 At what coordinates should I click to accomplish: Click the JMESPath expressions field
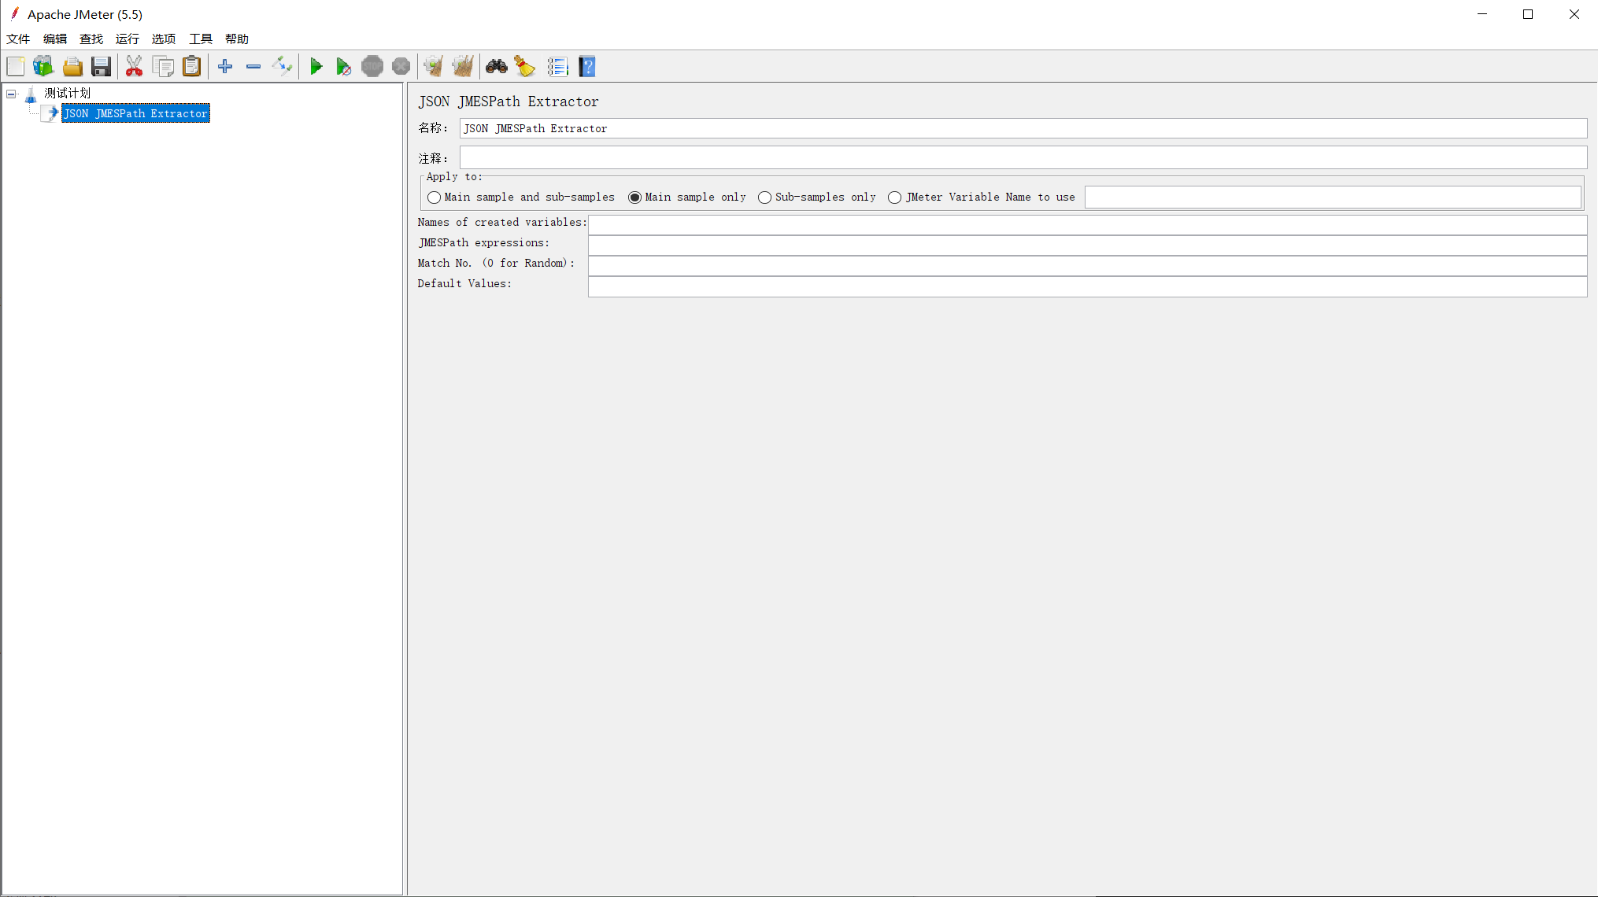click(1087, 245)
